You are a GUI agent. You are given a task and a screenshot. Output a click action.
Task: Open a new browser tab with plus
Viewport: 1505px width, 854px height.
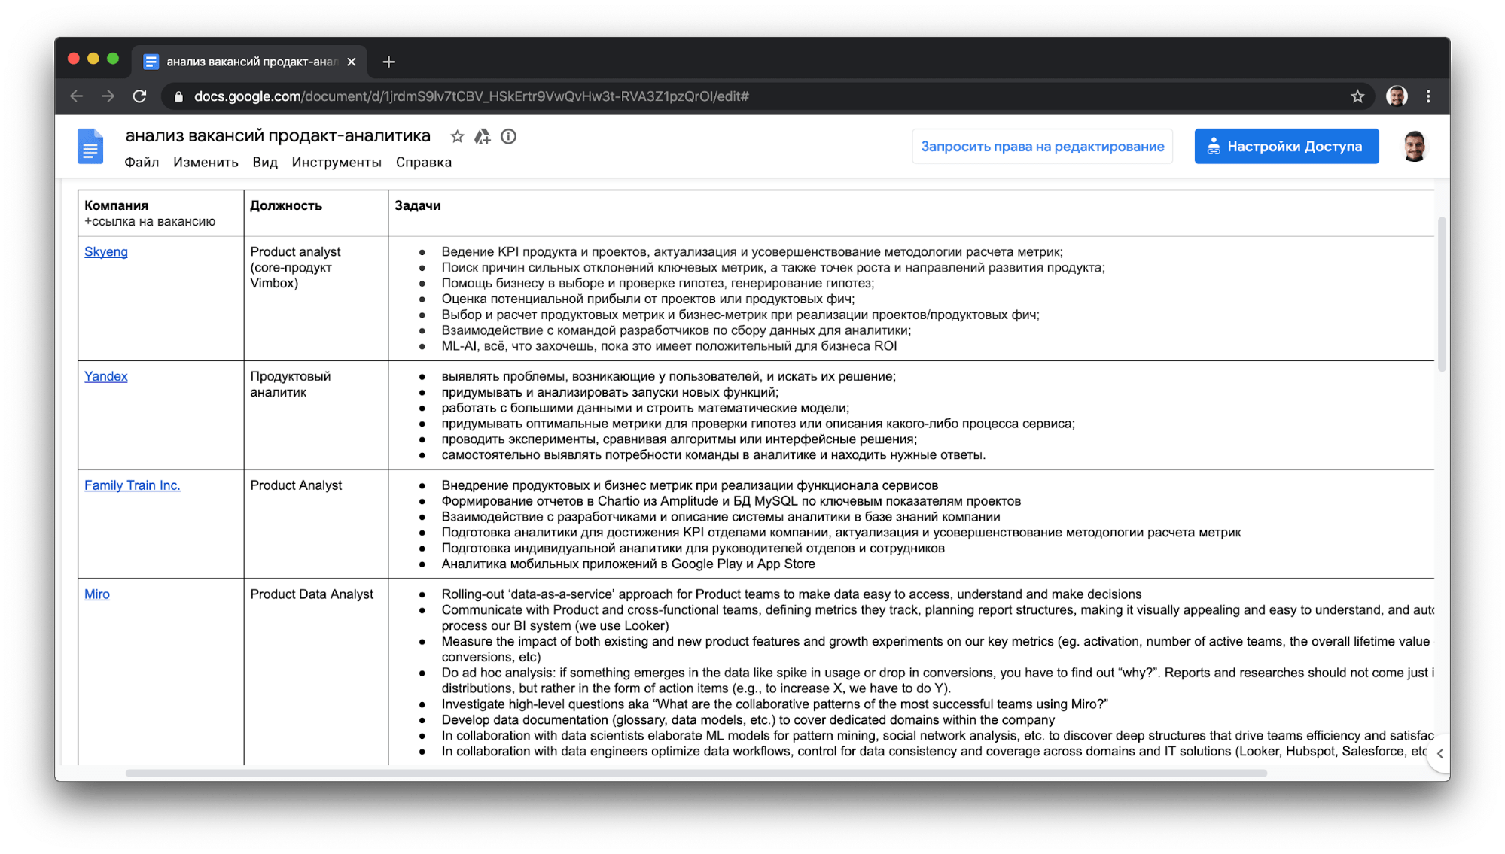coord(388,62)
